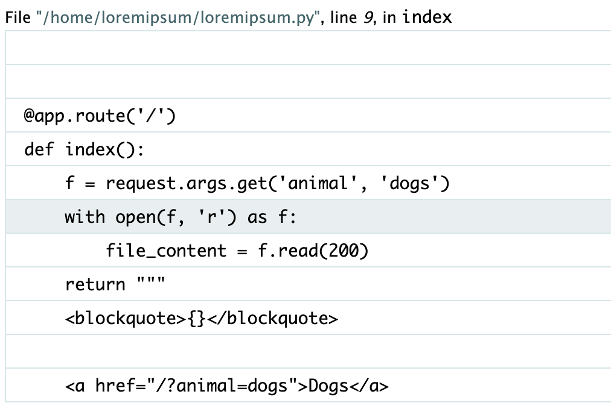Viewport: 611px width, 406px height.
Task: Click the function name index in header
Action: pyautogui.click(x=427, y=17)
